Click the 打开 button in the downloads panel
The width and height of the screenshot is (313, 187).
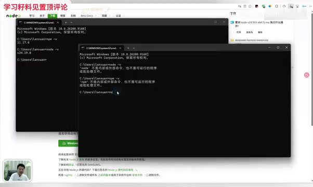(x=239, y=32)
